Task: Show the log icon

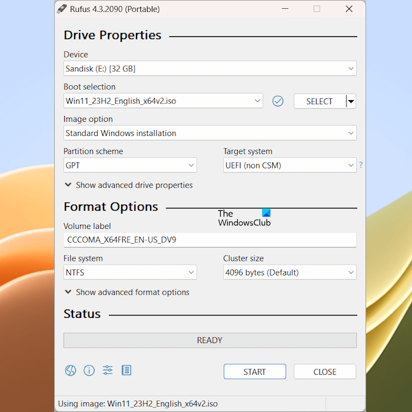Action: pyautogui.click(x=127, y=370)
